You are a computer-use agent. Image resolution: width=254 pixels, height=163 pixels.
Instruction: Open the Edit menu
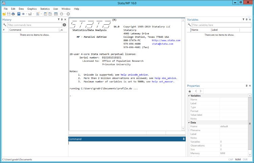[13, 9]
